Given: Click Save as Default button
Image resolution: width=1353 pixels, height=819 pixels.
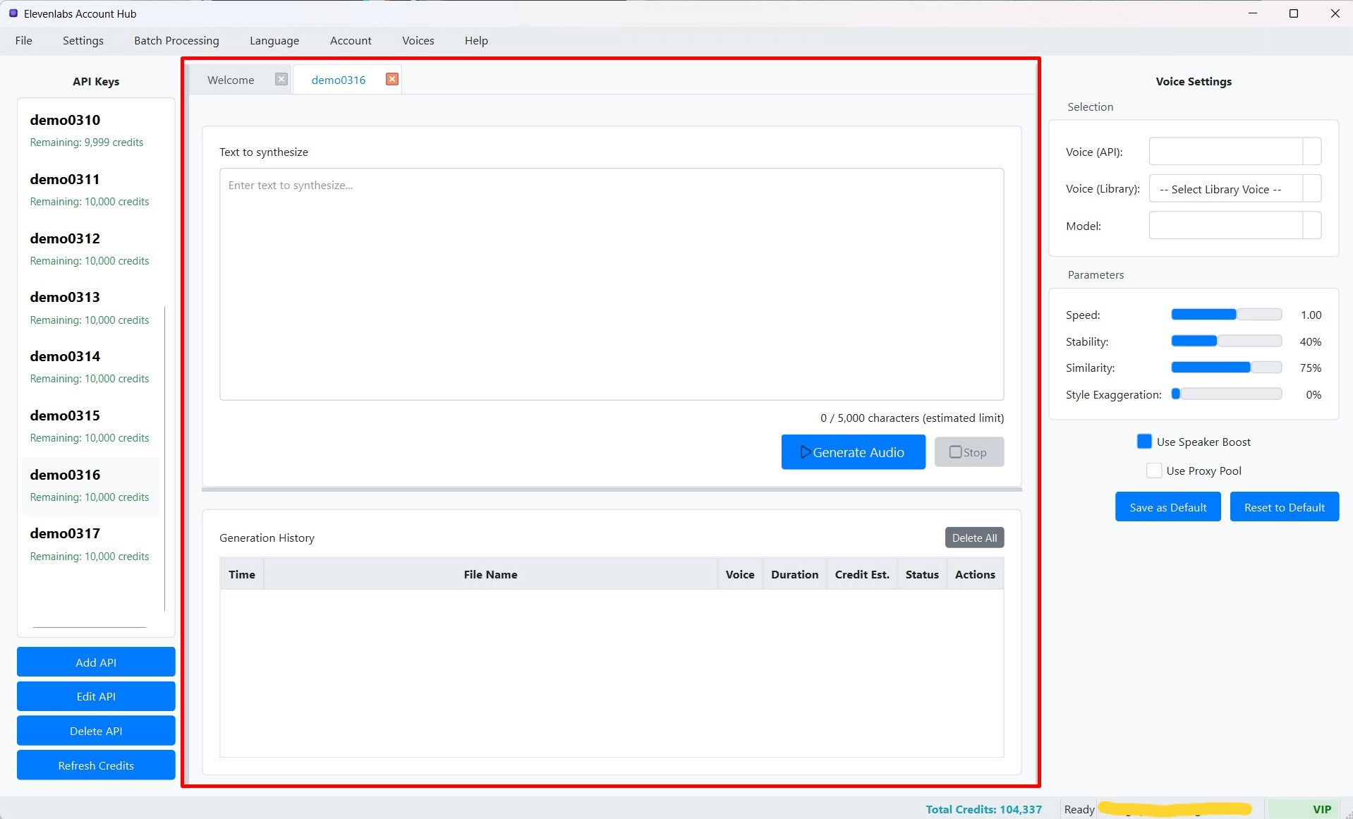Looking at the screenshot, I should pos(1168,507).
